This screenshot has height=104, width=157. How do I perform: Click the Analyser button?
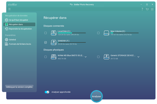click(x=97, y=96)
